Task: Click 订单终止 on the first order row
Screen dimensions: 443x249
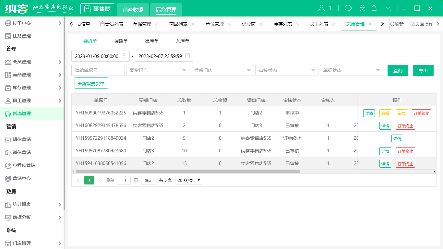Action: pos(422,113)
